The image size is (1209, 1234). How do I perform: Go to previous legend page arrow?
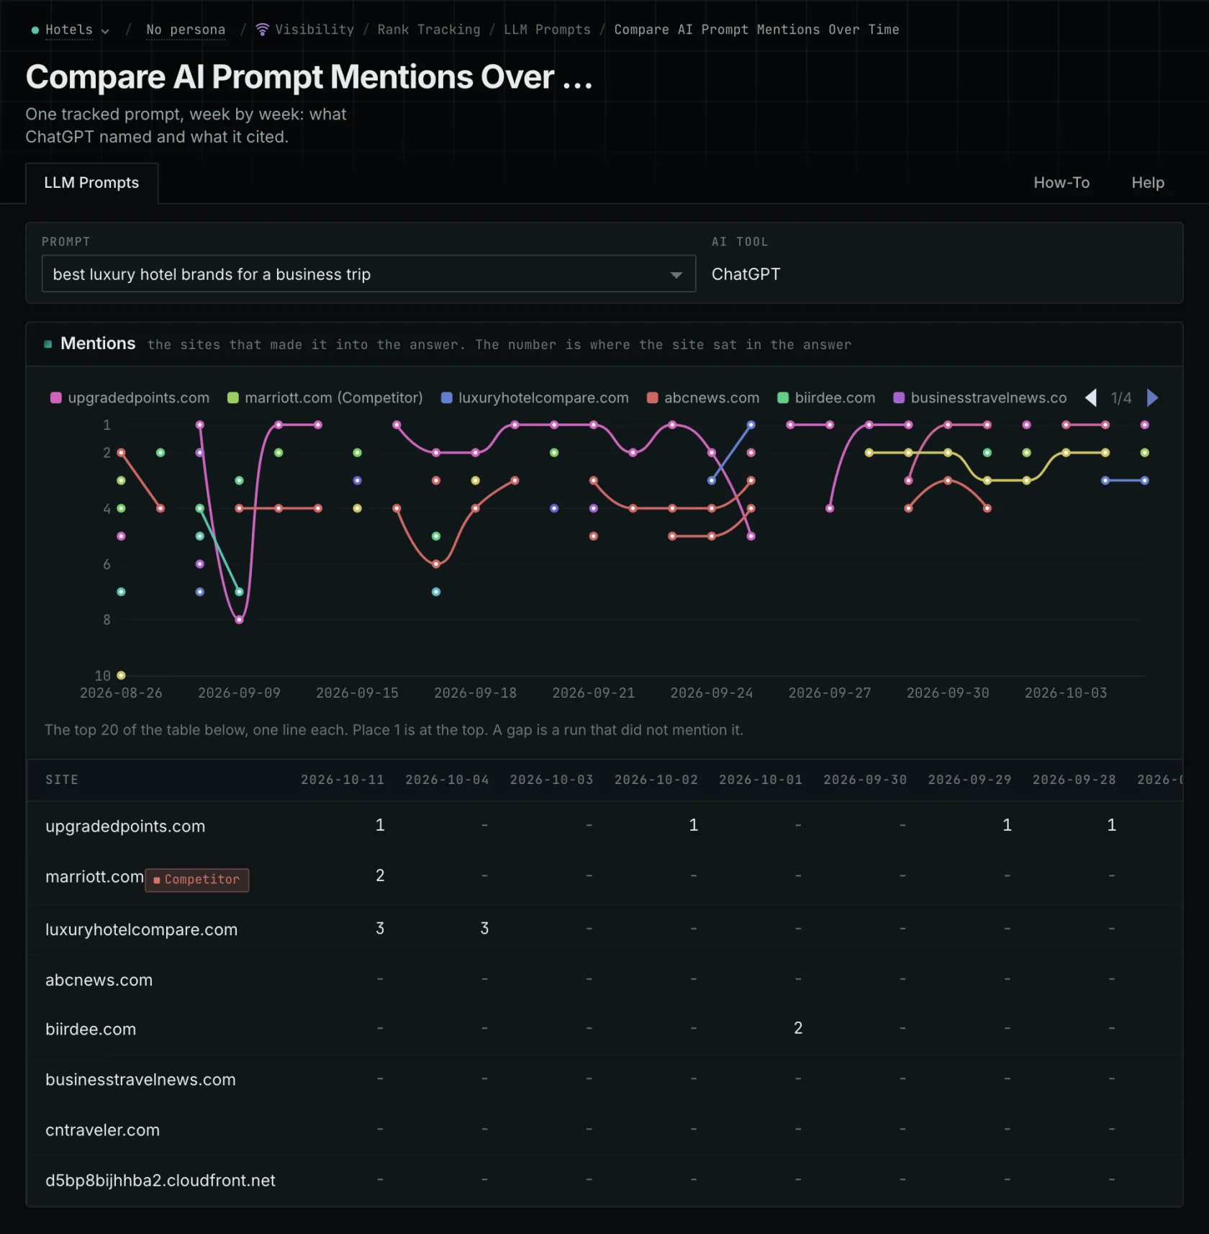(1091, 397)
